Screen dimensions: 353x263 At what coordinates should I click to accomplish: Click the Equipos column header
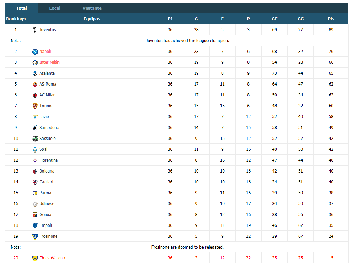point(92,19)
